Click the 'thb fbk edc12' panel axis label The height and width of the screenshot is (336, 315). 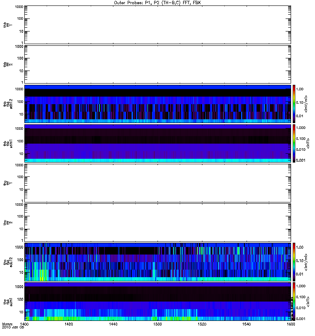(x=8, y=104)
